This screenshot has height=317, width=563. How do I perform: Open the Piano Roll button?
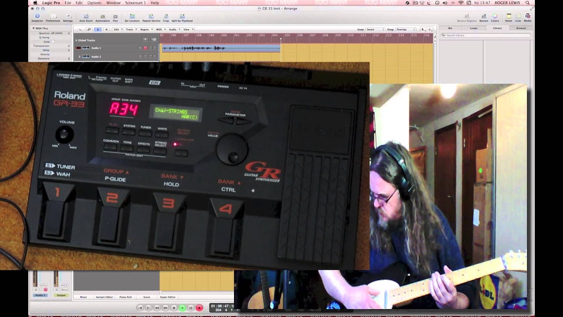coord(125,297)
